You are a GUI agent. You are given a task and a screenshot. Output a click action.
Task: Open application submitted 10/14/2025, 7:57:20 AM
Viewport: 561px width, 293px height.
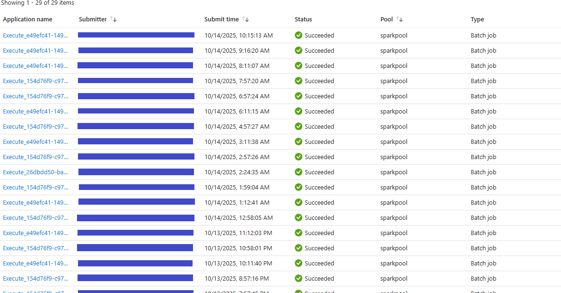pyautogui.click(x=36, y=81)
